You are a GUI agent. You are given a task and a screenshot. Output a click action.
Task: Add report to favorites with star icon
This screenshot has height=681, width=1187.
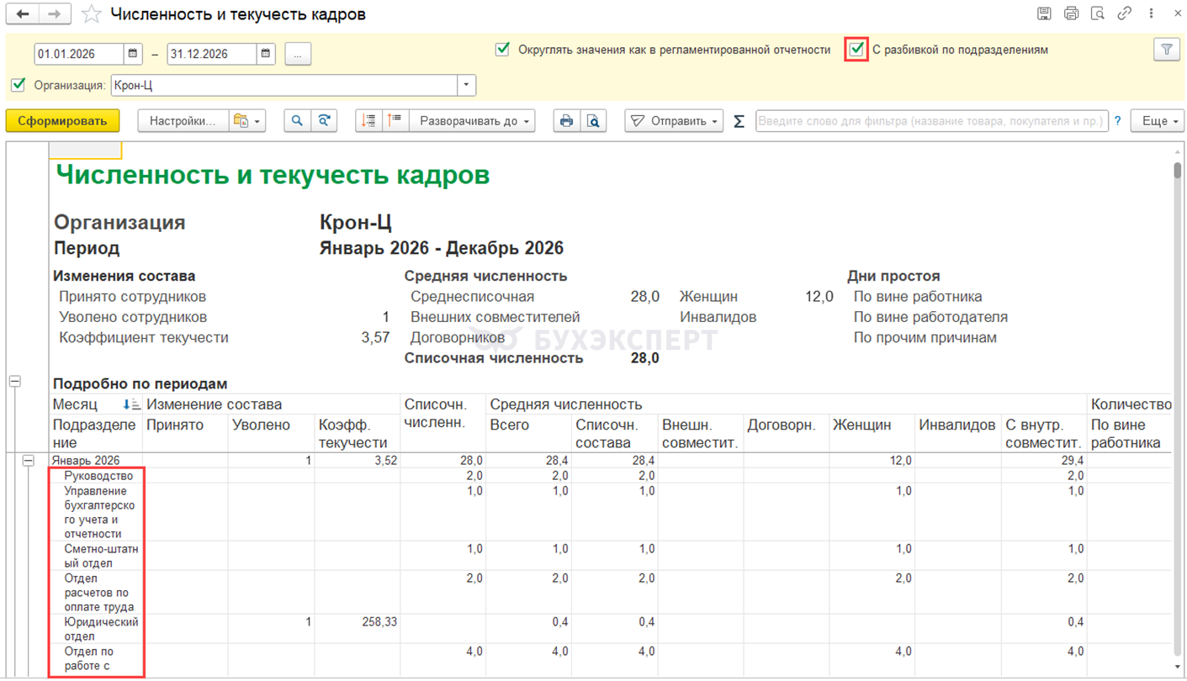tap(92, 14)
